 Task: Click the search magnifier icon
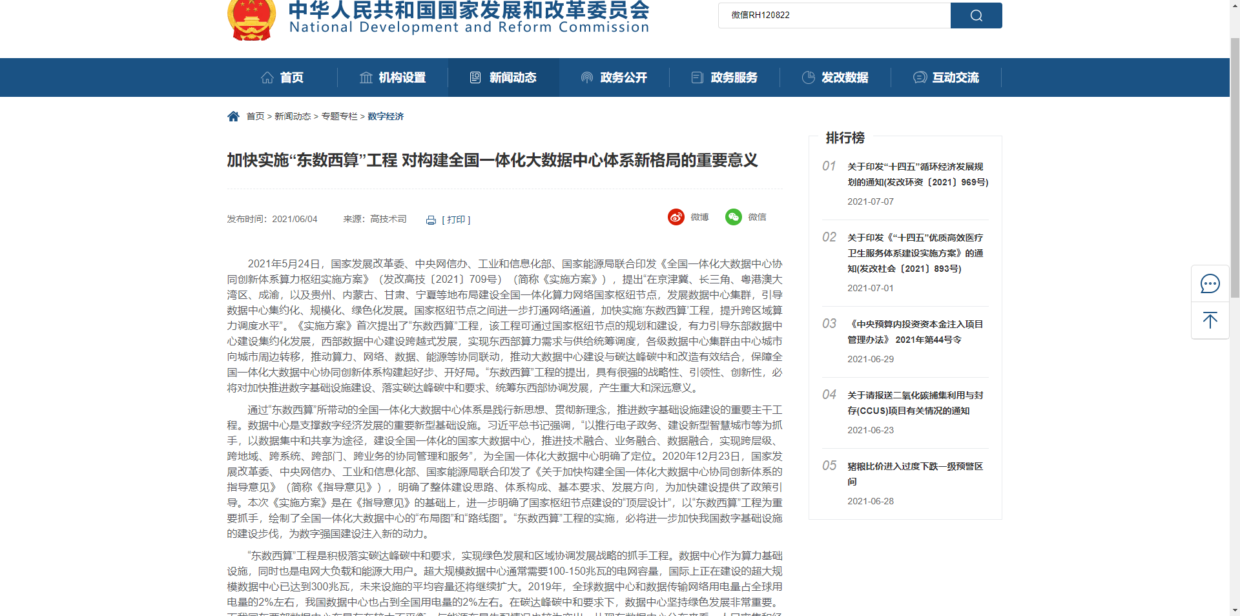click(x=975, y=15)
